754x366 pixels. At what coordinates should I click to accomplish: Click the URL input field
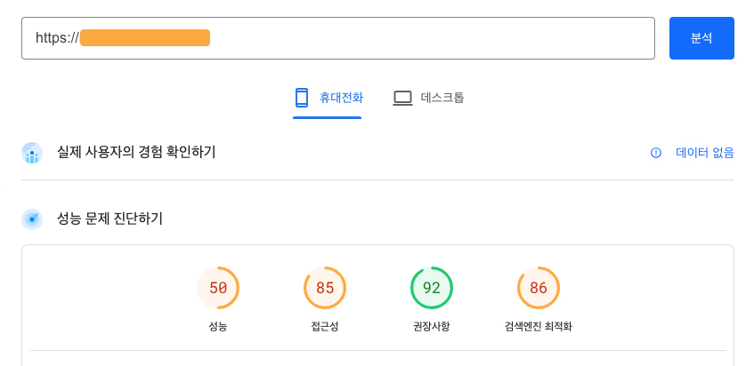tap(338, 38)
